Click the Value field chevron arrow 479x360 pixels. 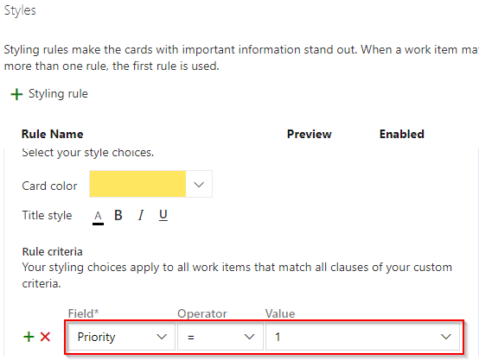click(x=446, y=337)
